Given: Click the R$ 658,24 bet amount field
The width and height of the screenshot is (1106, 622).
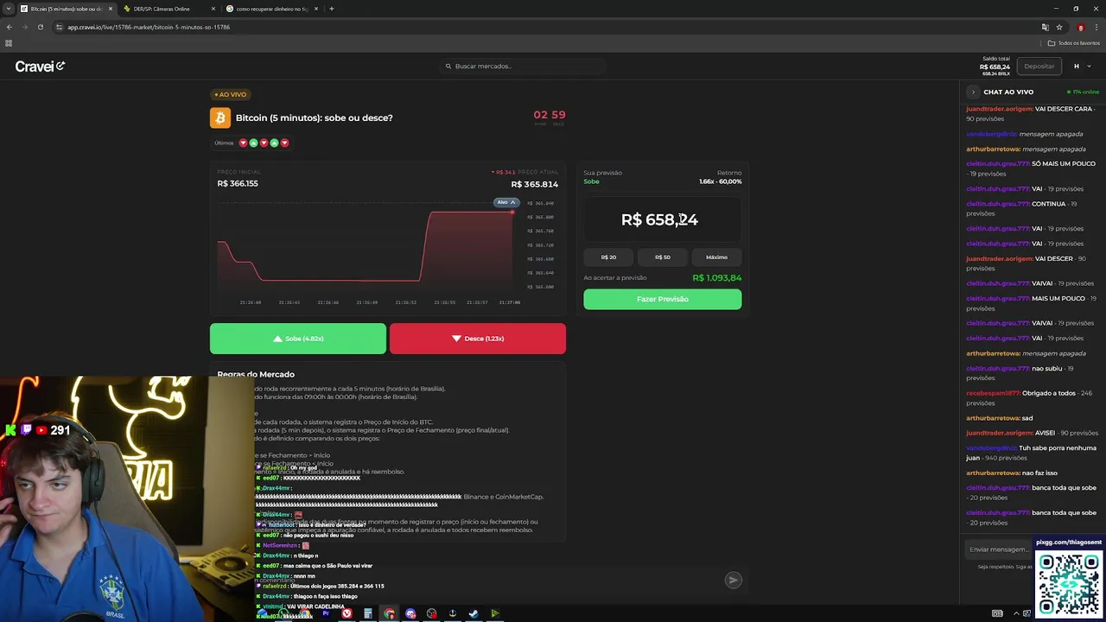Looking at the screenshot, I should [662, 219].
